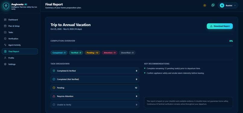Click the Verified • 0 status chip
The height and width of the screenshot is (113, 243).
point(76,53)
